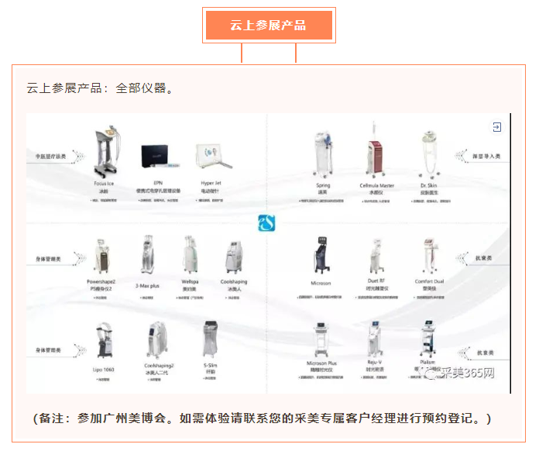The width and height of the screenshot is (539, 451).
Task: Choose the Comfort Dual device
Action: pyautogui.click(x=428, y=256)
